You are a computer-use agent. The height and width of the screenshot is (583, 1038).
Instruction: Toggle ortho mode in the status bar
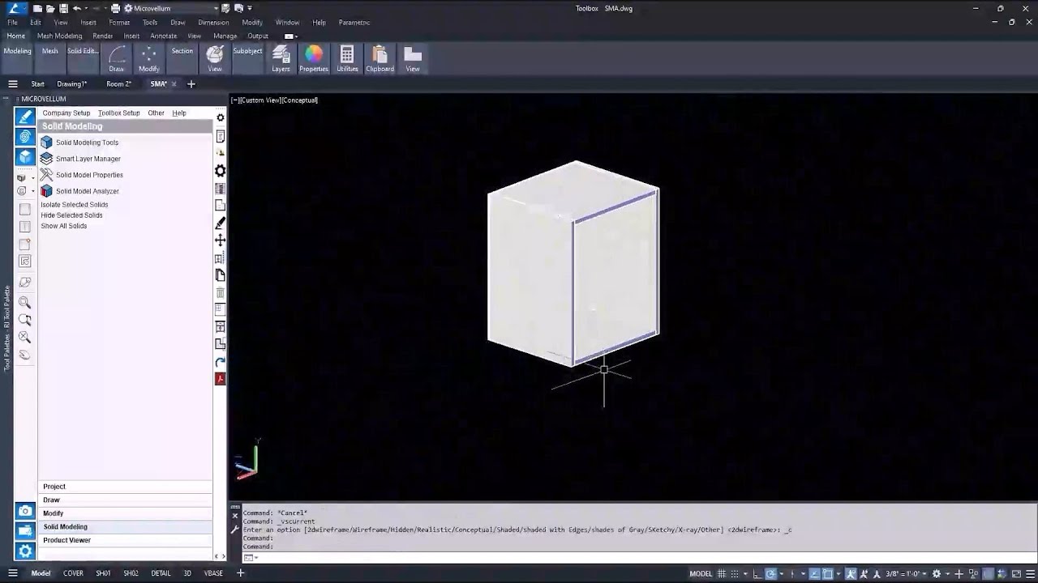click(757, 574)
